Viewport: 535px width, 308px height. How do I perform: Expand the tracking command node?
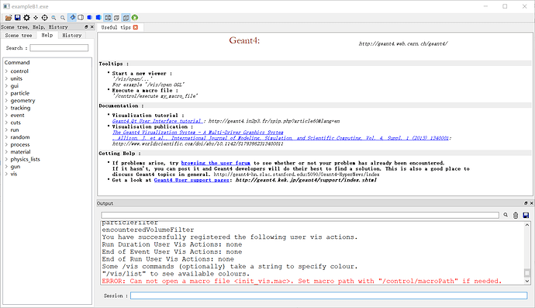point(6,108)
